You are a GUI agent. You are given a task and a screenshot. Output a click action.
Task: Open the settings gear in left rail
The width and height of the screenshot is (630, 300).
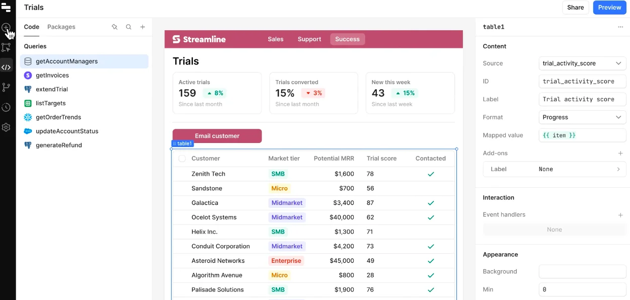[x=6, y=127]
